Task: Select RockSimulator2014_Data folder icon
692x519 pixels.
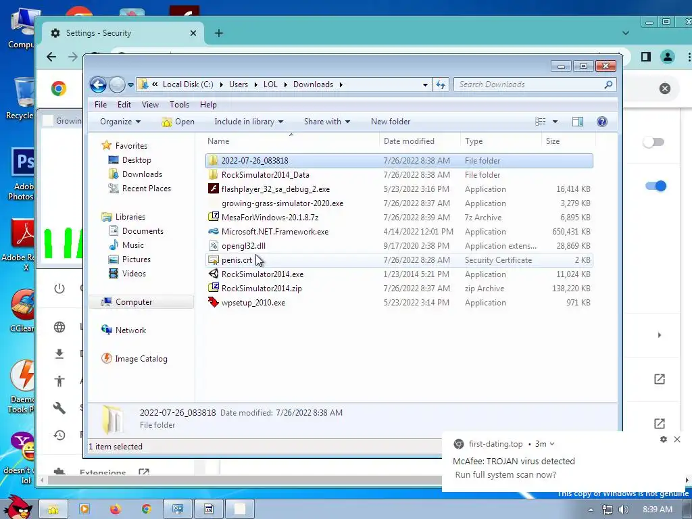Action: 214,175
